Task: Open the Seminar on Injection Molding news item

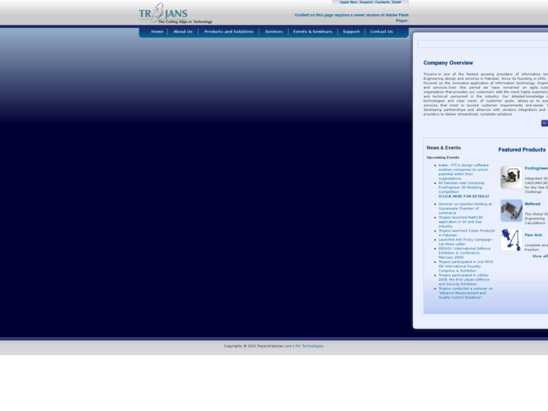Action: [465, 208]
